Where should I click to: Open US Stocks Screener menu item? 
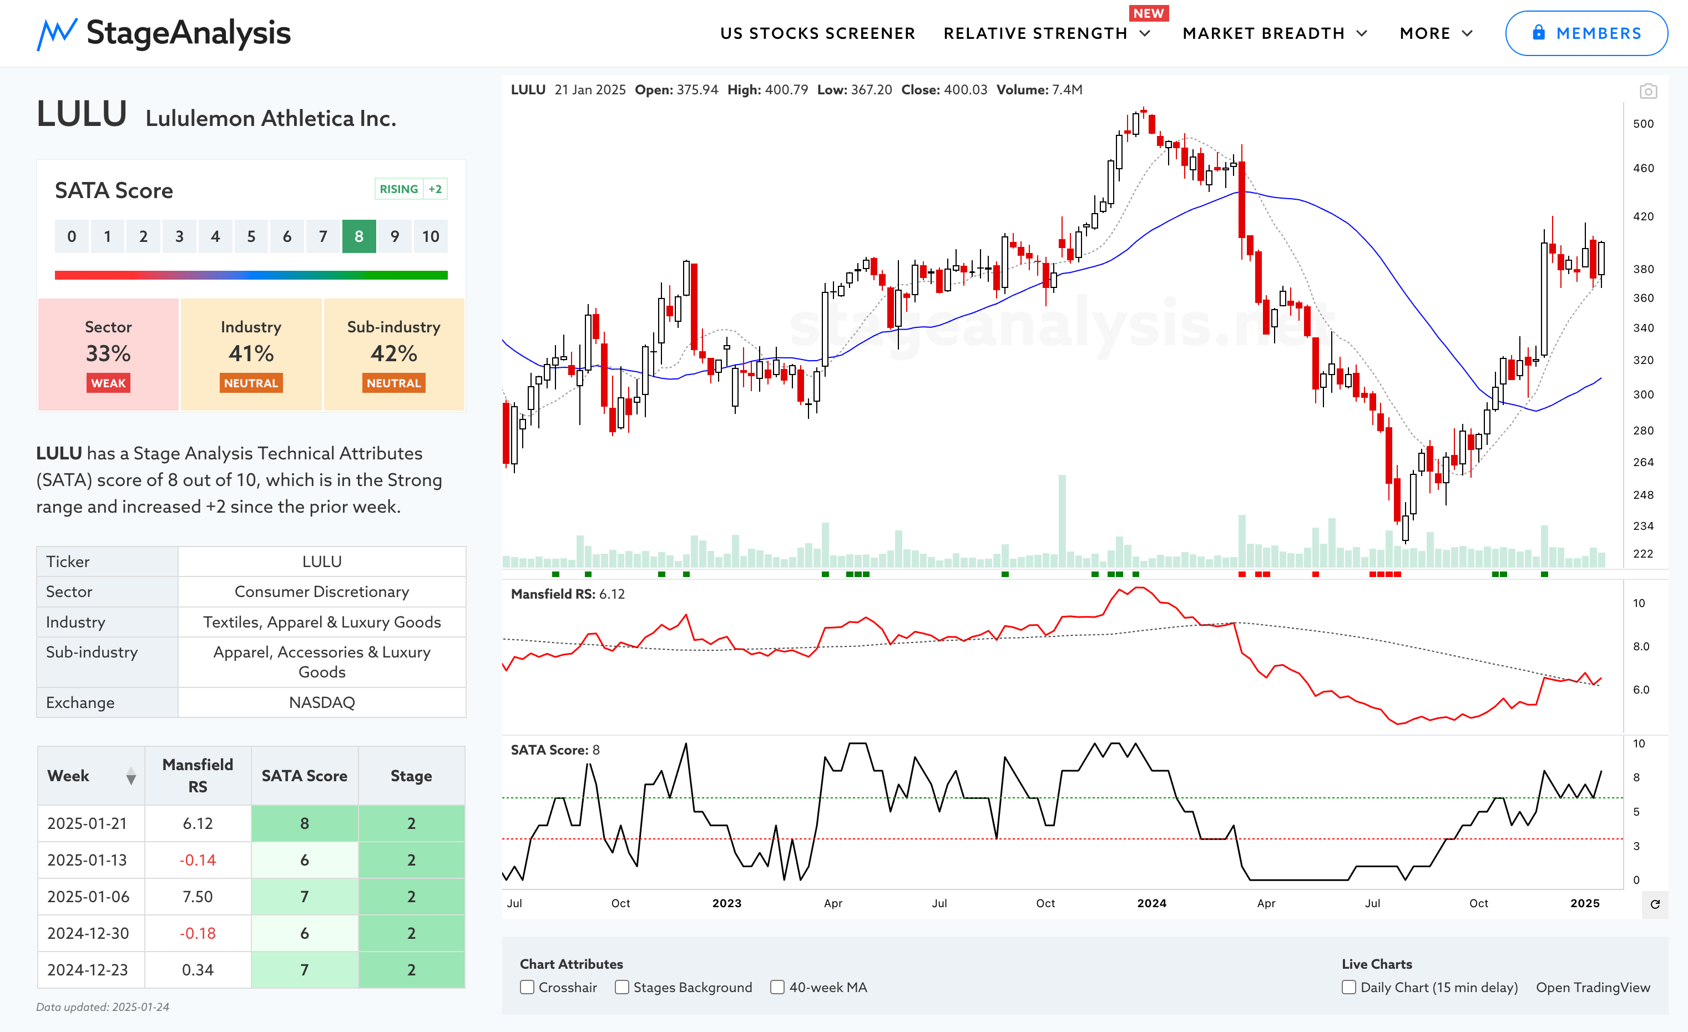817,33
